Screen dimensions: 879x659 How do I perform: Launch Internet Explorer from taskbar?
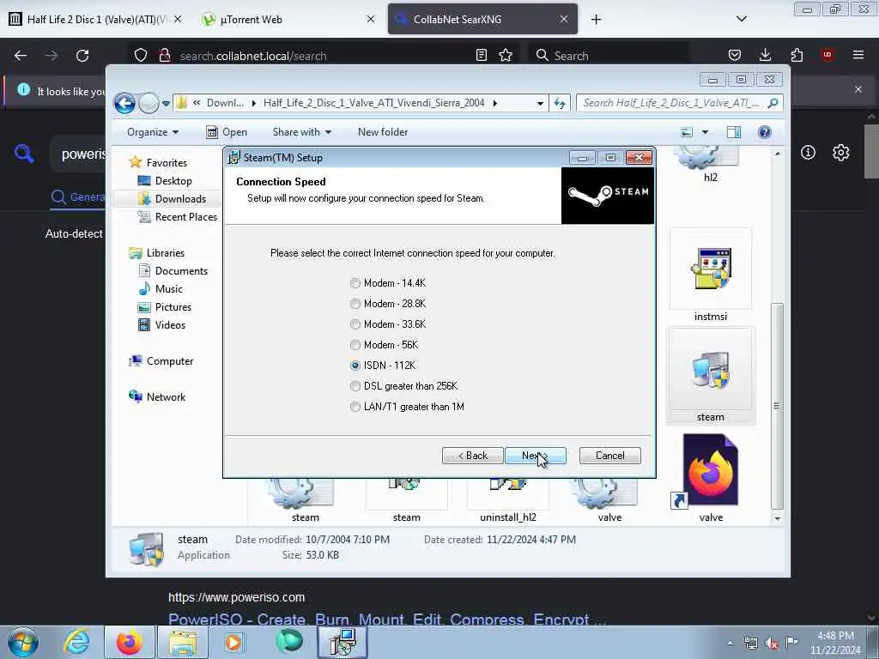coord(76,643)
